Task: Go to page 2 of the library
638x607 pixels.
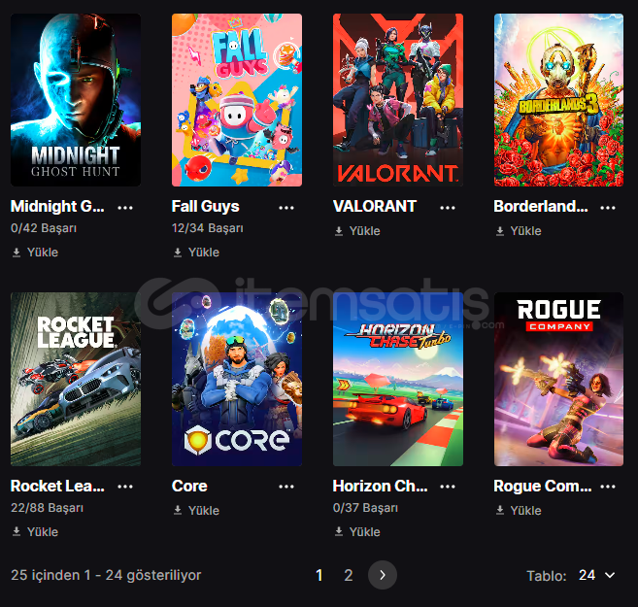Action: coord(348,575)
